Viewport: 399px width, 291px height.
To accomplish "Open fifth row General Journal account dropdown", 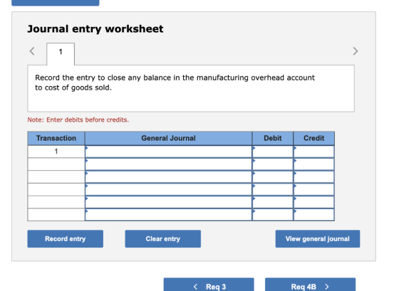I will (168, 202).
